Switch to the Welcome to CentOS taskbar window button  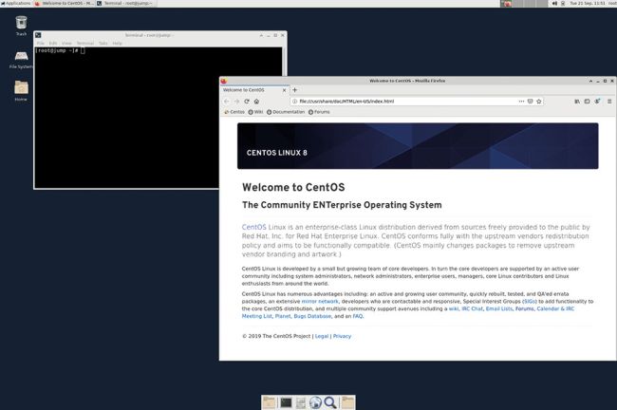coord(65,3)
